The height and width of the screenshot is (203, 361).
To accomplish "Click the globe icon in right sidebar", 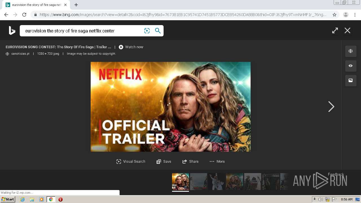I will 351,51.
